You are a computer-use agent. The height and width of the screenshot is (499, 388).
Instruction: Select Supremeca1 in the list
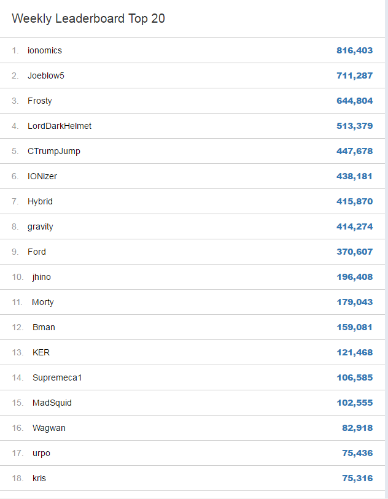57,377
